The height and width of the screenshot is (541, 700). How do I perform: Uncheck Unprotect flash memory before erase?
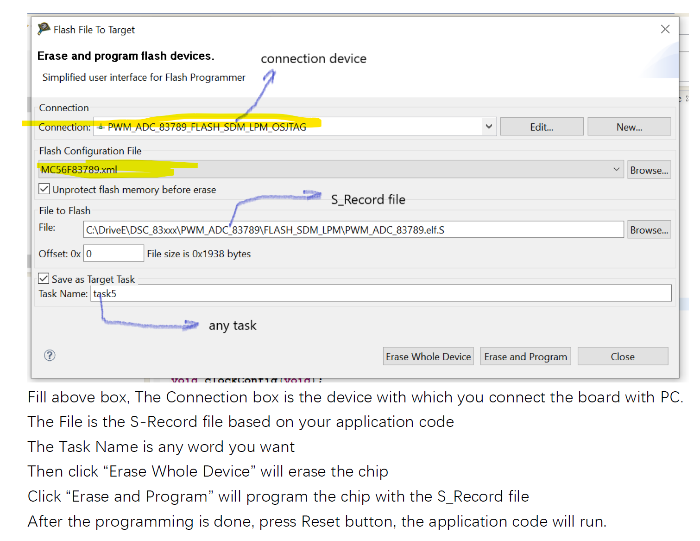44,189
